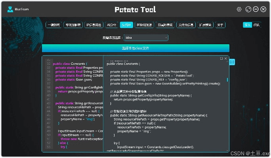Close the Potato Tool window
Viewport: 271px width, 158px height.
coord(263,9)
